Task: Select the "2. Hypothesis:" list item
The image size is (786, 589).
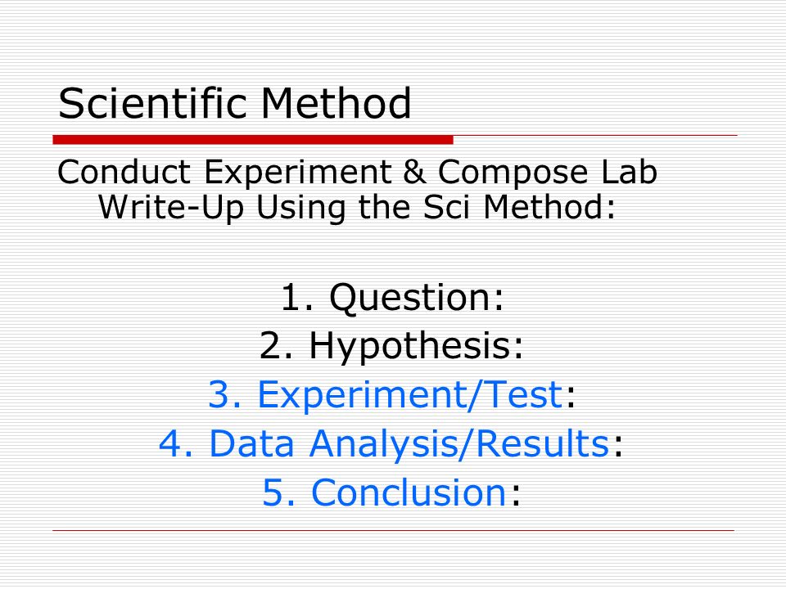Action: (x=391, y=346)
